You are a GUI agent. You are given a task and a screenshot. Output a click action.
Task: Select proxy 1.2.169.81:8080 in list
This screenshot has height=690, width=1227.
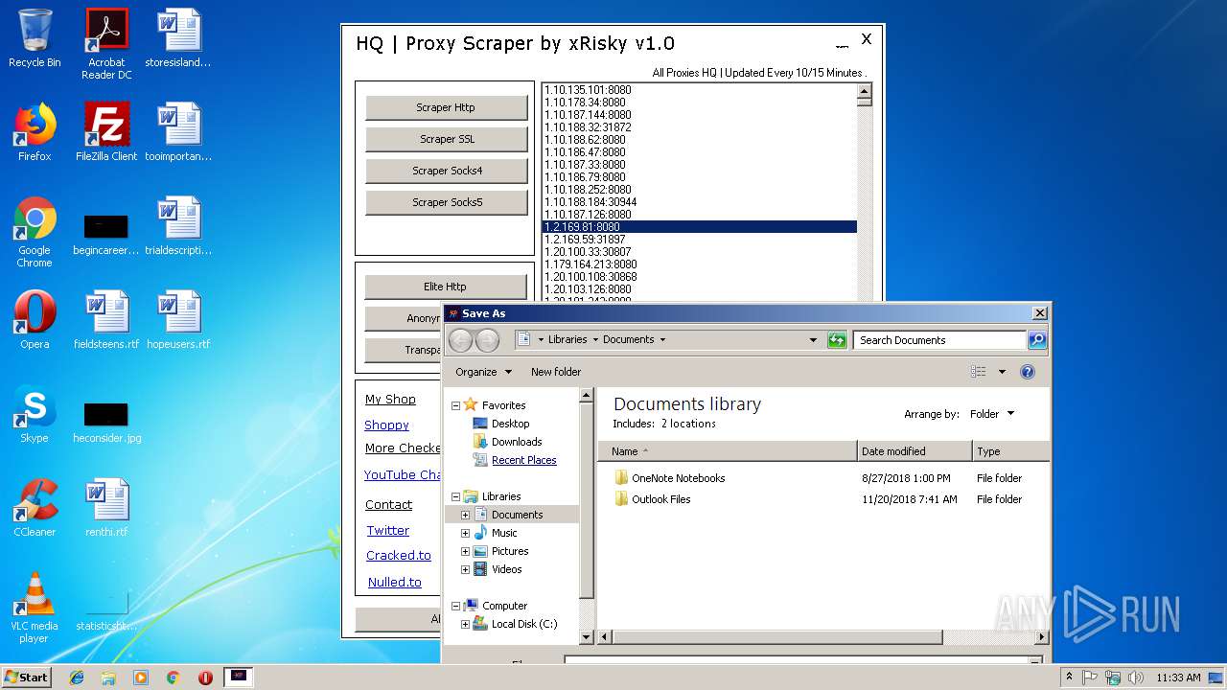[700, 227]
